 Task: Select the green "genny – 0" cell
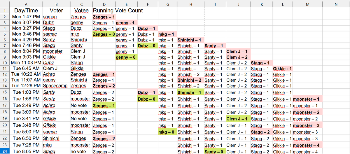pos(126,57)
